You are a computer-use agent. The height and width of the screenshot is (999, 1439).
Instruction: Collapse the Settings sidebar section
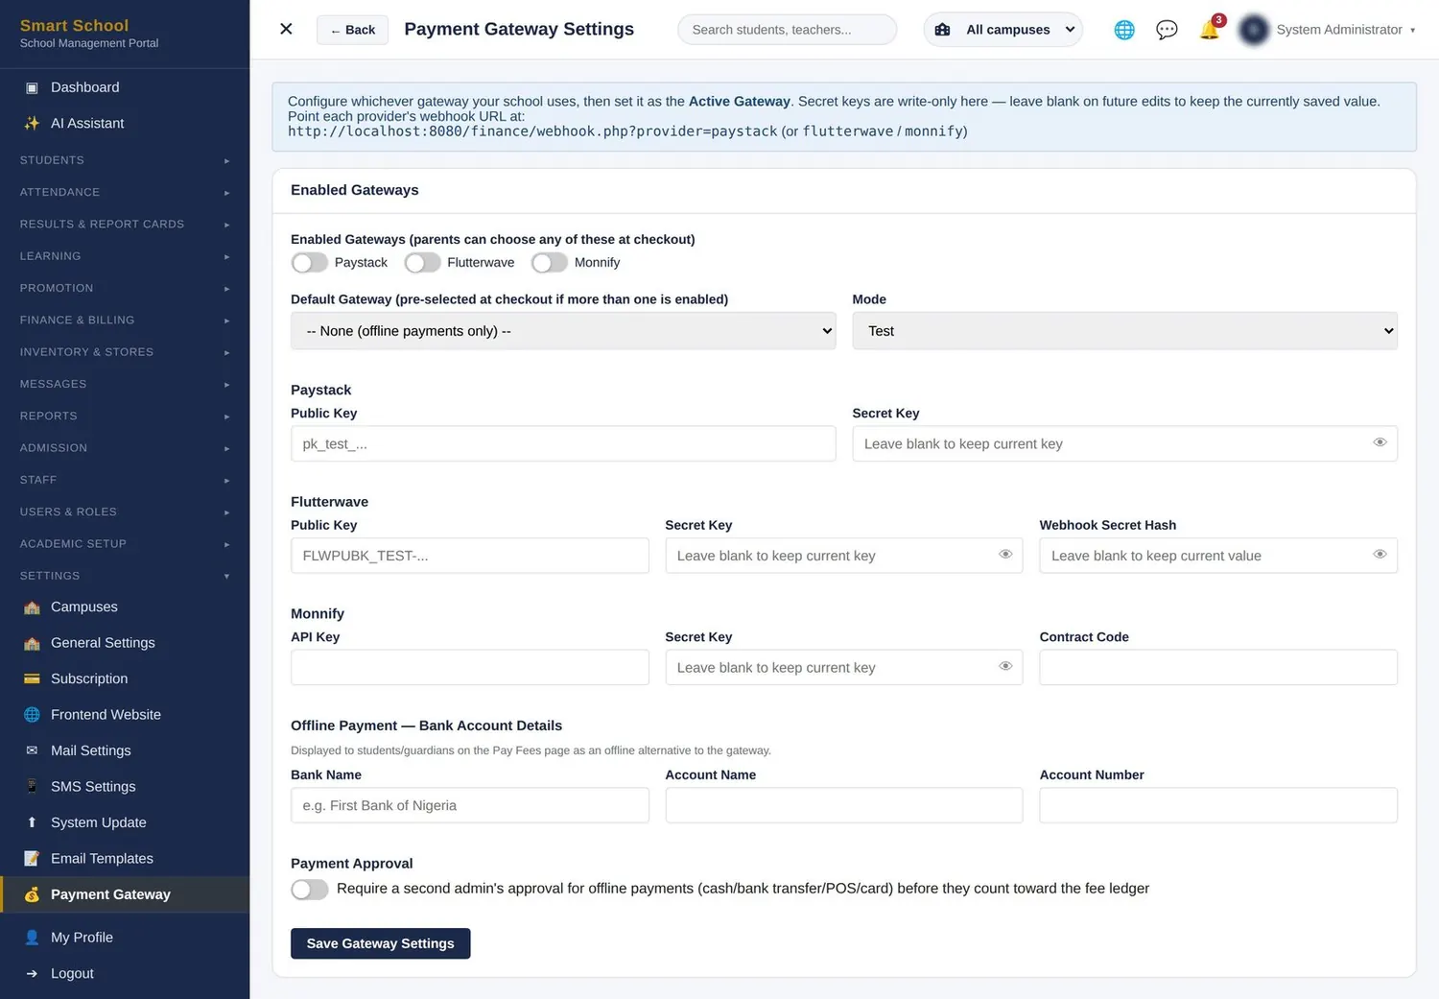[125, 576]
